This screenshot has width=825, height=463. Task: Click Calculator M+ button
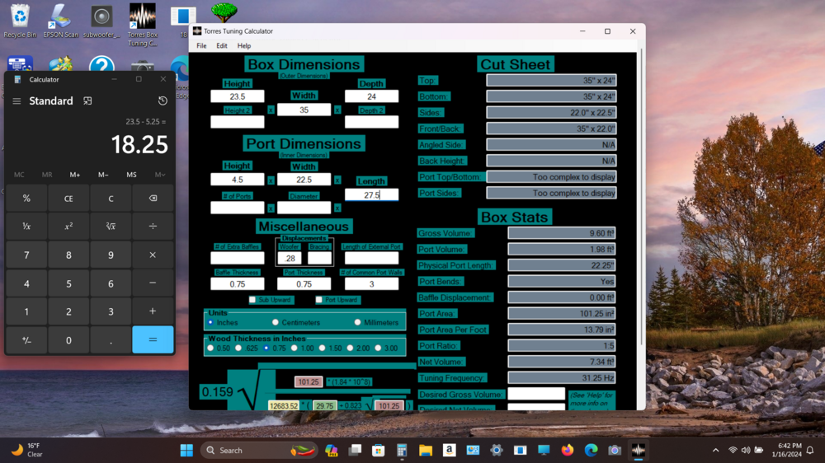tap(75, 175)
